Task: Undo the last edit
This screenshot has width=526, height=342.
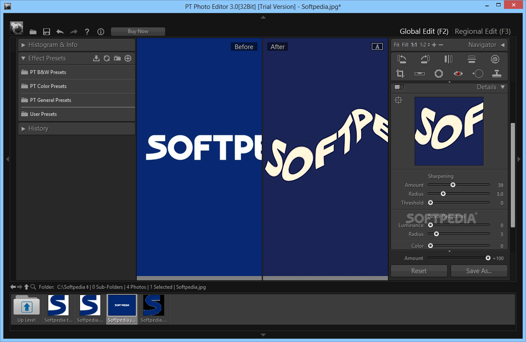Action: coord(60,31)
